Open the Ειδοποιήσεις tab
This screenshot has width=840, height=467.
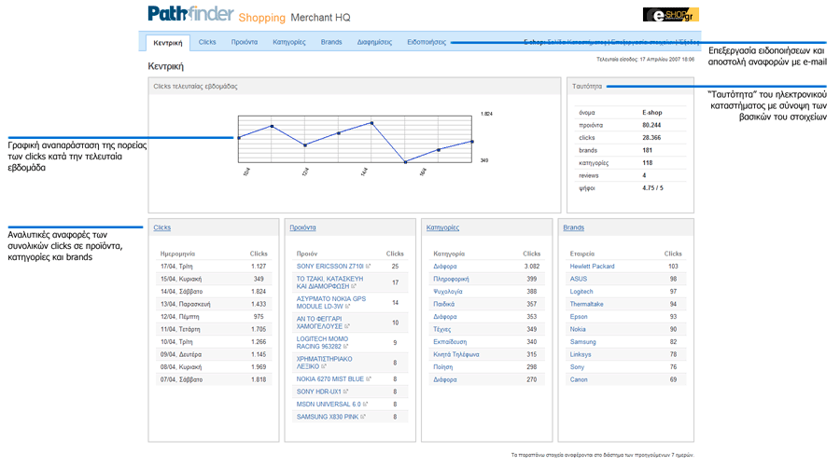click(427, 42)
